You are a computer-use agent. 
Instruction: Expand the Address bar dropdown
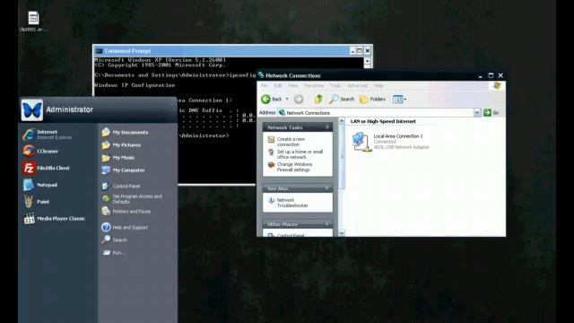(x=476, y=113)
